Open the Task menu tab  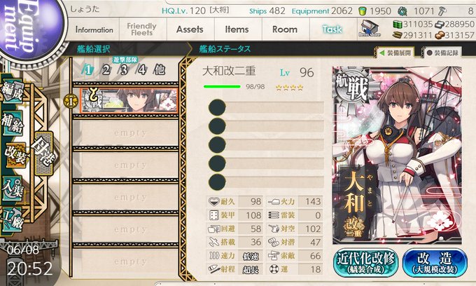pos(332,29)
